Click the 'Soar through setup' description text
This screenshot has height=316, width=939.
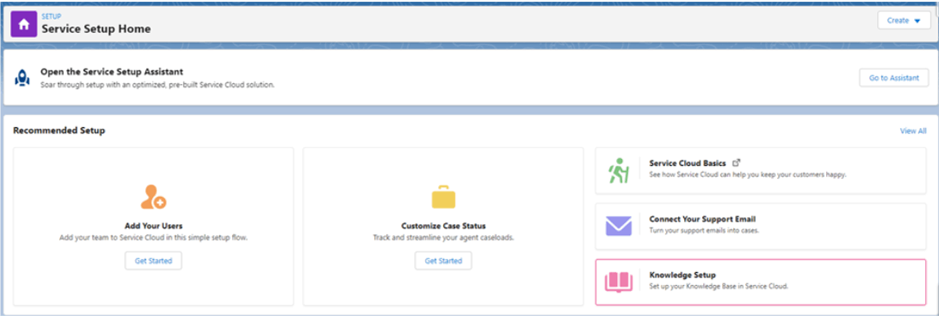[158, 85]
